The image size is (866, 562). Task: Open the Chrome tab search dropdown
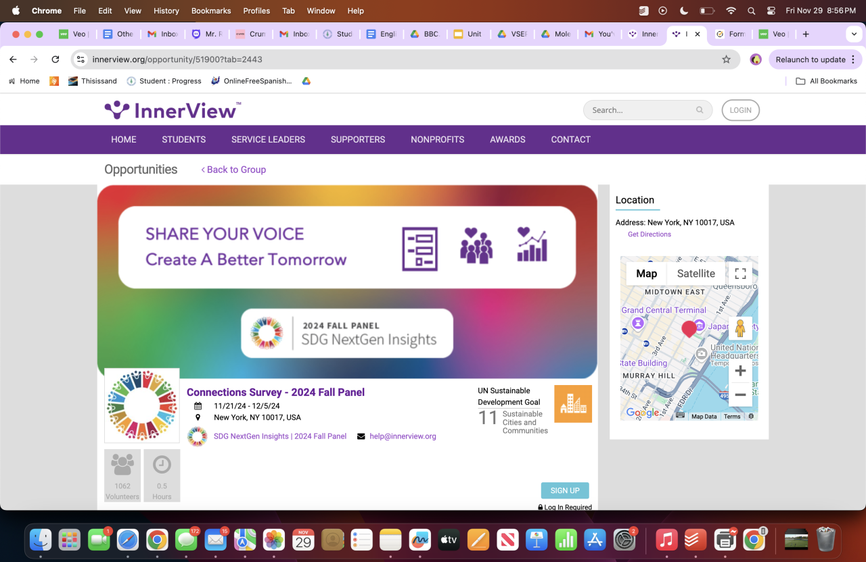[854, 34]
